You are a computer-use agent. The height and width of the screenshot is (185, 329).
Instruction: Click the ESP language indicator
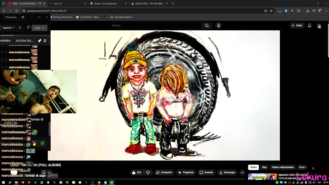pyautogui.click(x=319, y=182)
